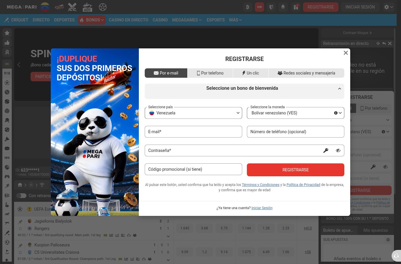401x264 pixels.
Task: Expand Kuopion Palloseura match details chevron
Action: 168,260
